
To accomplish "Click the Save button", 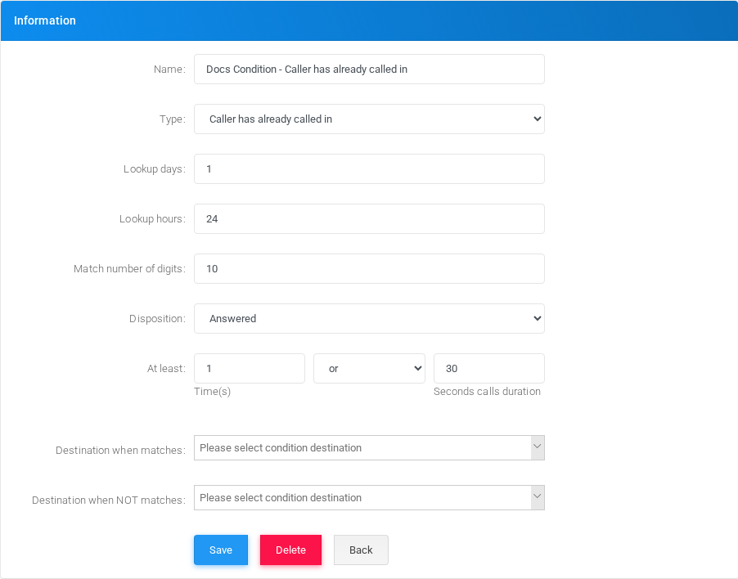I will pyautogui.click(x=221, y=550).
